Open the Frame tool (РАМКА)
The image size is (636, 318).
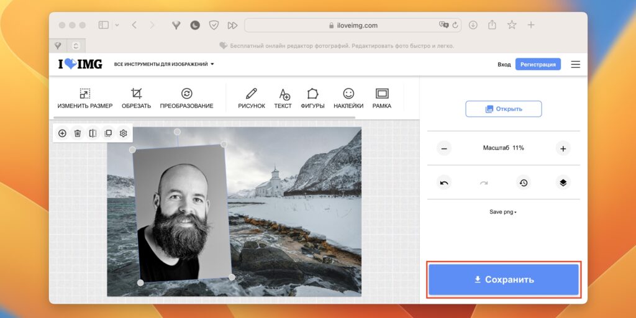[382, 99]
